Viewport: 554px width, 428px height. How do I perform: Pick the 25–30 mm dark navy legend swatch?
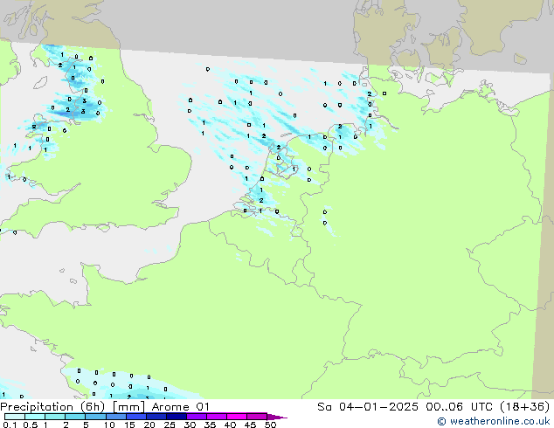point(177,417)
